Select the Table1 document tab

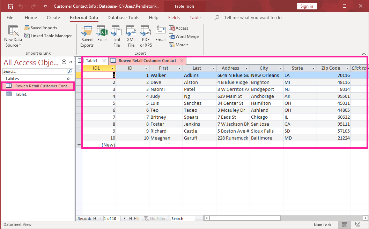pyautogui.click(x=91, y=60)
